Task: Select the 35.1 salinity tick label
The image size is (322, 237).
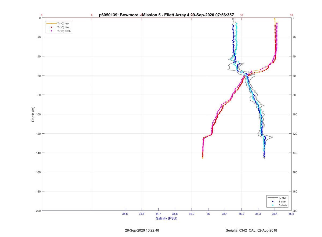Action: point(225,214)
